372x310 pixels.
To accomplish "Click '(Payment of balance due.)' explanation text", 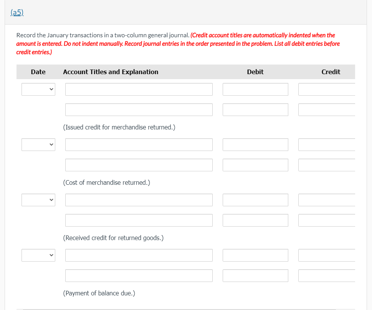I will (99, 293).
